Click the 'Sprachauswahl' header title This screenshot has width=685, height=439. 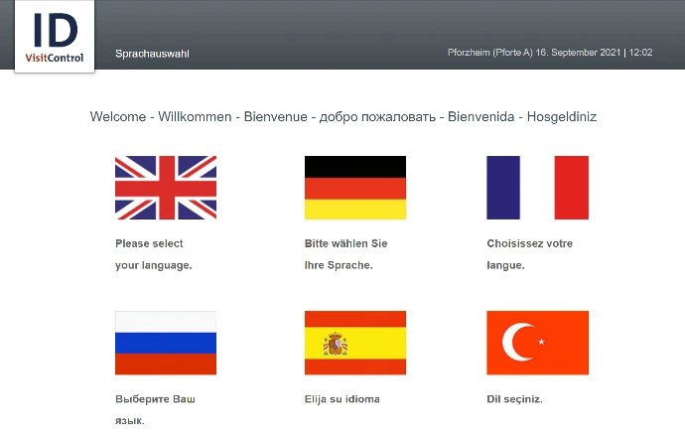[152, 53]
